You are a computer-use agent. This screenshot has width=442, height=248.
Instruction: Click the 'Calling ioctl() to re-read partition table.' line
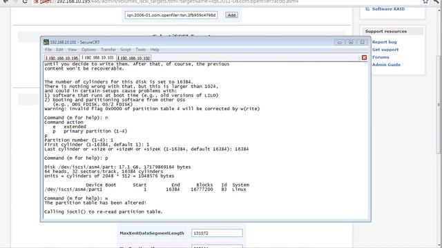coord(104,211)
